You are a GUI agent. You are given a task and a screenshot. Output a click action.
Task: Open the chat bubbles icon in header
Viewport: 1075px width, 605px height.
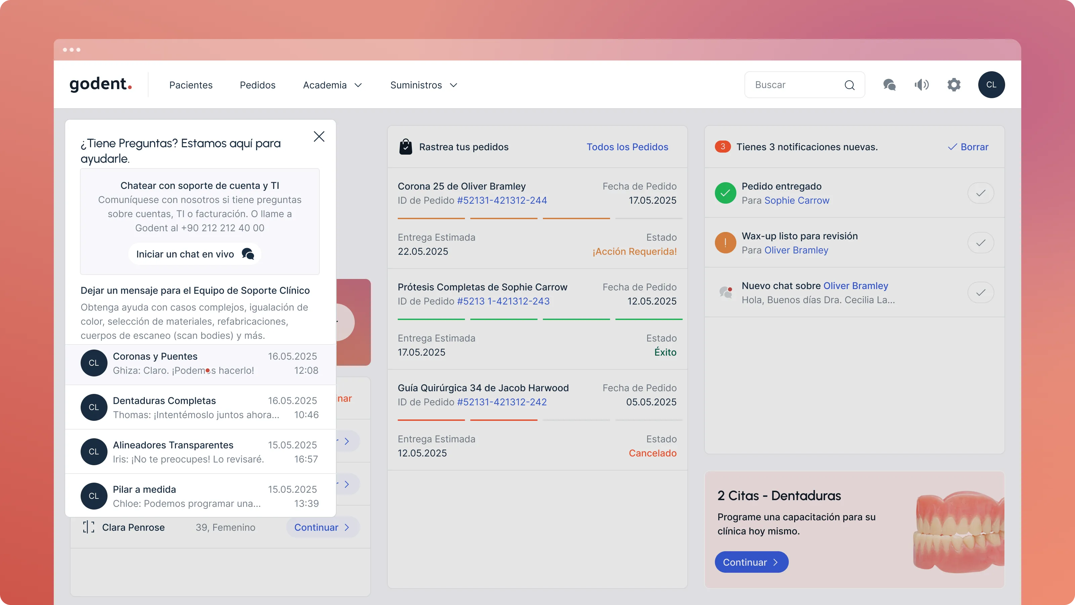pyautogui.click(x=889, y=85)
